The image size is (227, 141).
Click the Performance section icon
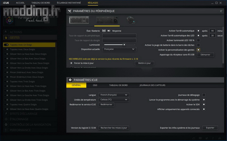(x=6, y=130)
